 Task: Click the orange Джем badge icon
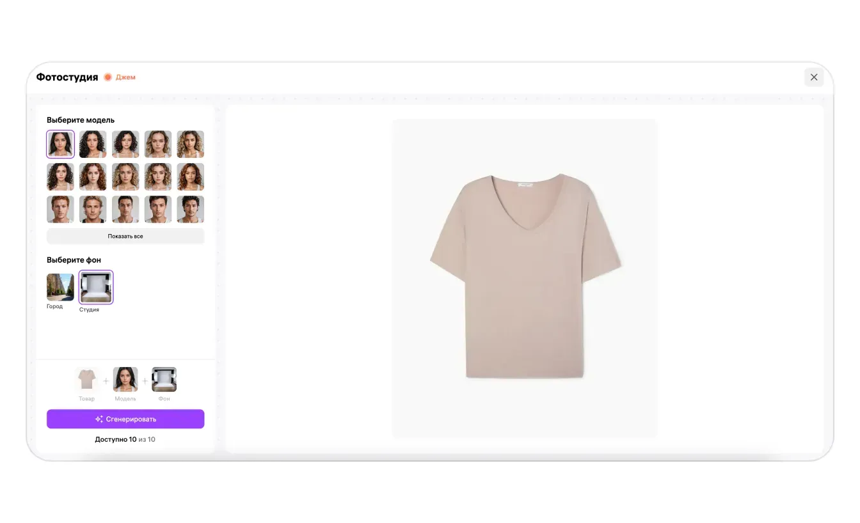(x=107, y=77)
